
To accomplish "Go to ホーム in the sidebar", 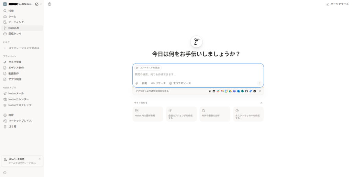I will point(22,16).
